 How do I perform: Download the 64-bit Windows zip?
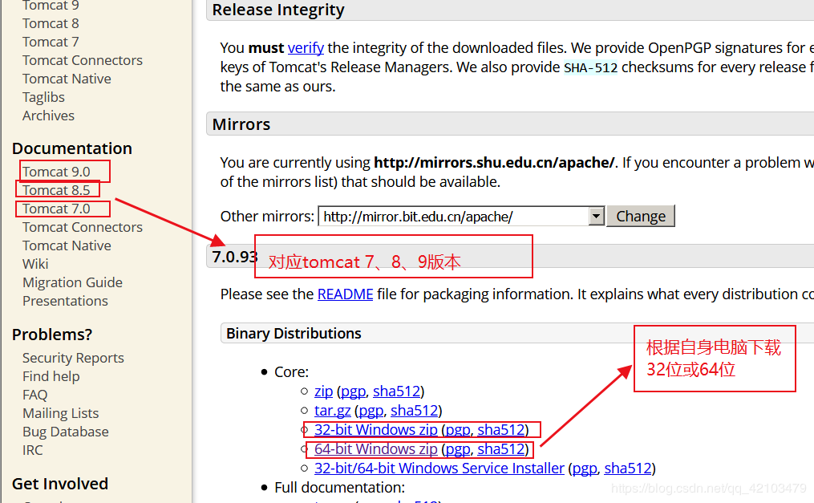click(376, 449)
